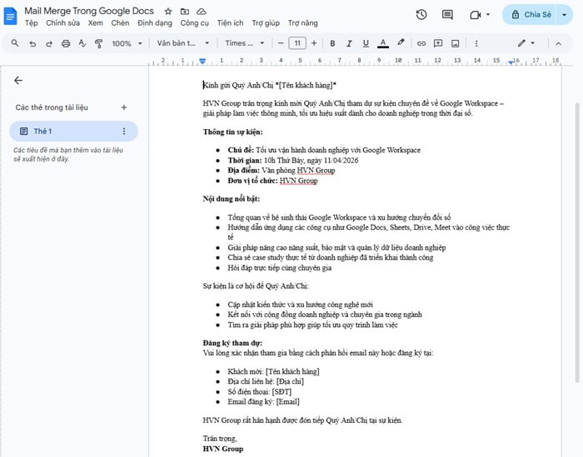
Task: Open Thẻ 1 options menu
Action: coord(124,132)
